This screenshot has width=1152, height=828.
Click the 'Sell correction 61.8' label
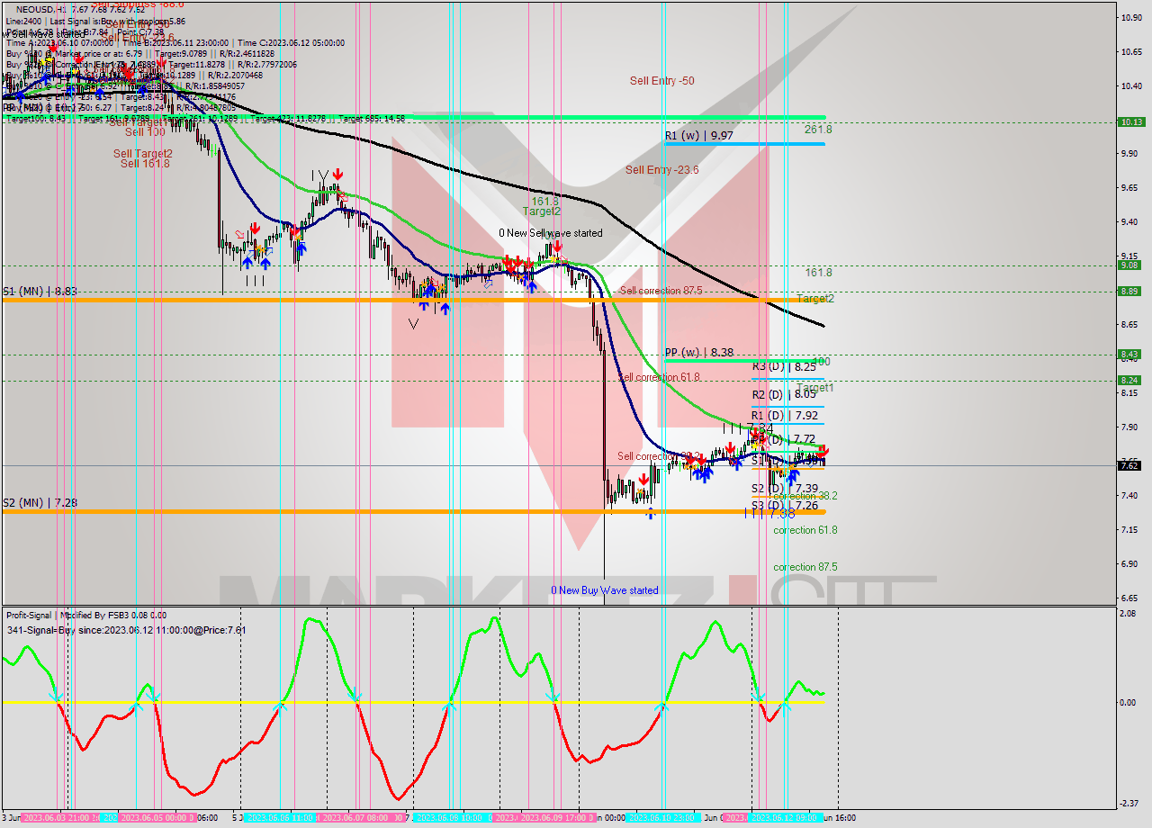click(x=659, y=377)
